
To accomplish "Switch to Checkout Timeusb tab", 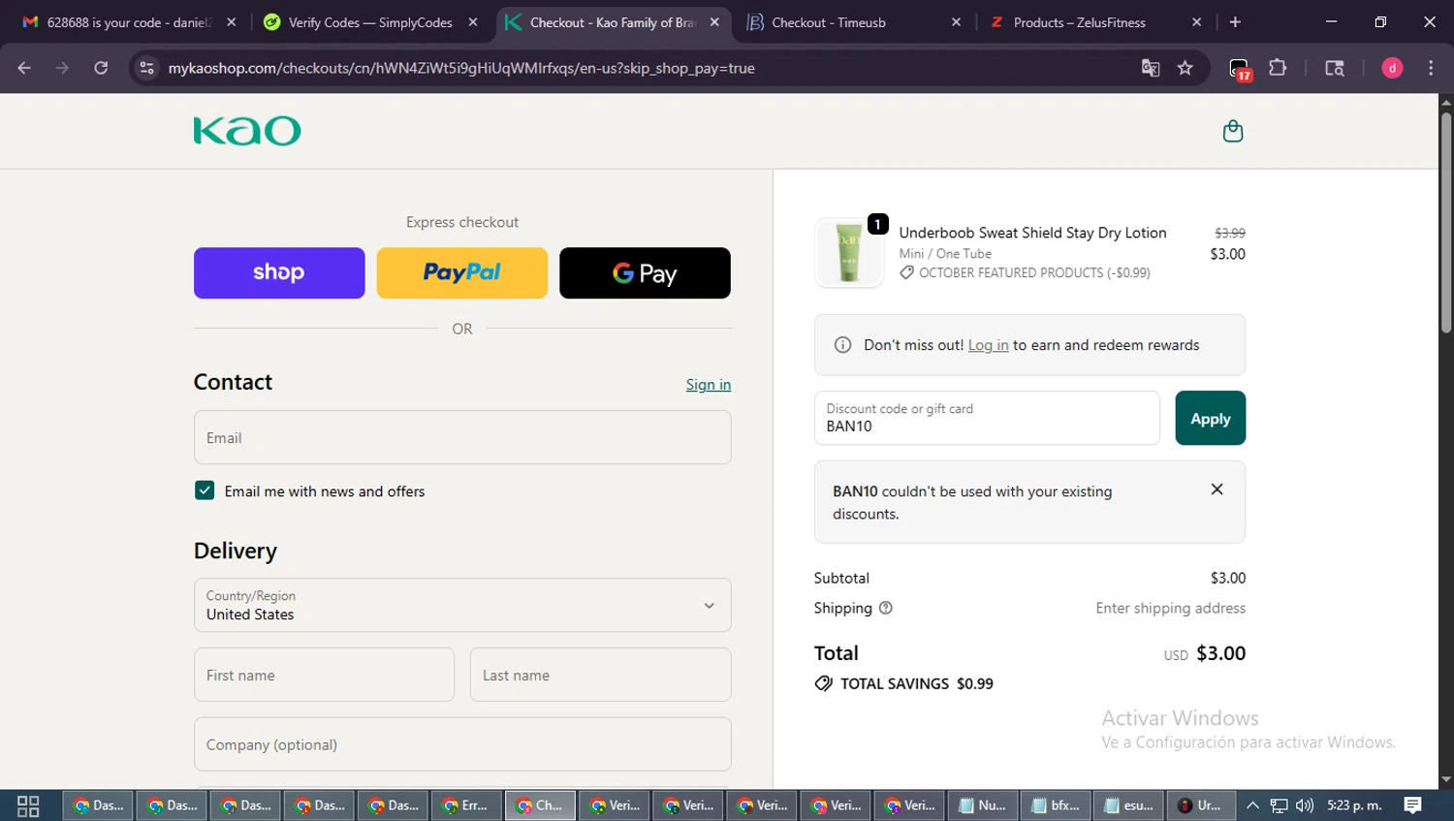I will pyautogui.click(x=829, y=22).
